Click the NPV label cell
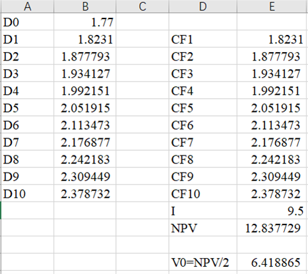The width and height of the screenshot is (308, 274). tap(203, 228)
